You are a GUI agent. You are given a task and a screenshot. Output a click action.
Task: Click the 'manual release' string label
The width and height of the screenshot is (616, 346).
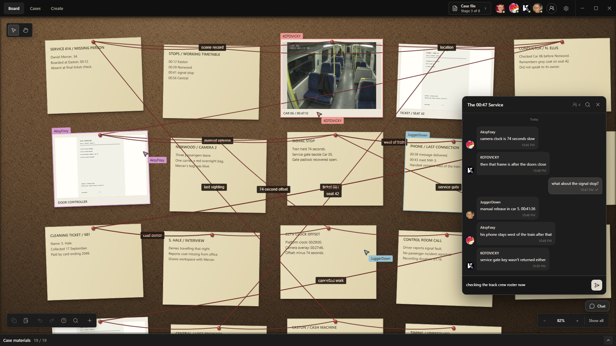pos(217,141)
